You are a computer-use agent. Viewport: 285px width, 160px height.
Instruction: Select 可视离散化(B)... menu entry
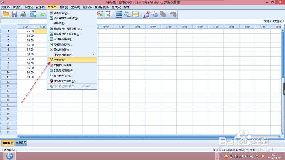click(x=72, y=44)
